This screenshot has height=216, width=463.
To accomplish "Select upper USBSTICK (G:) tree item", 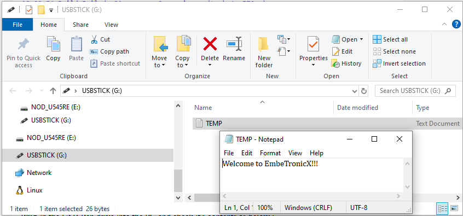I will pyautogui.click(x=45, y=120).
